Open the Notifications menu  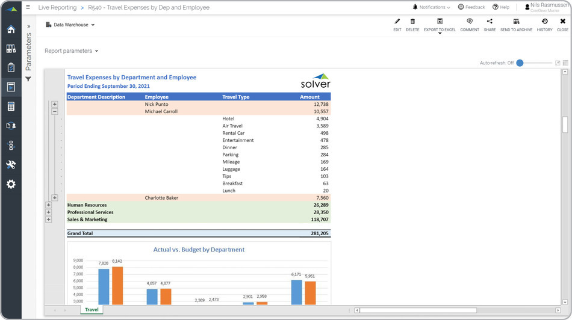(432, 7)
